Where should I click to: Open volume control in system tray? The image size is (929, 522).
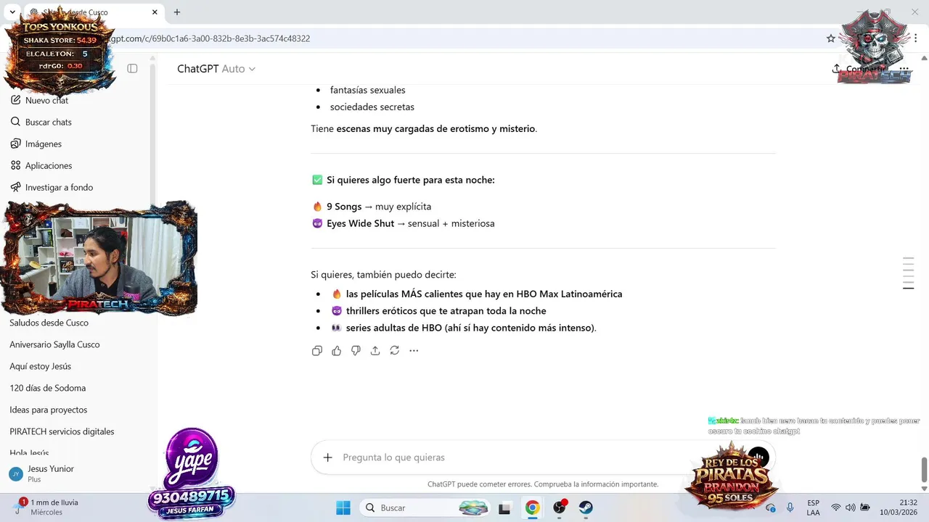[x=851, y=507]
